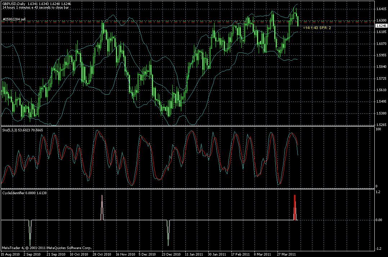Click the "1.5840" price axis label
This screenshot has width=388, height=257.
381,67
